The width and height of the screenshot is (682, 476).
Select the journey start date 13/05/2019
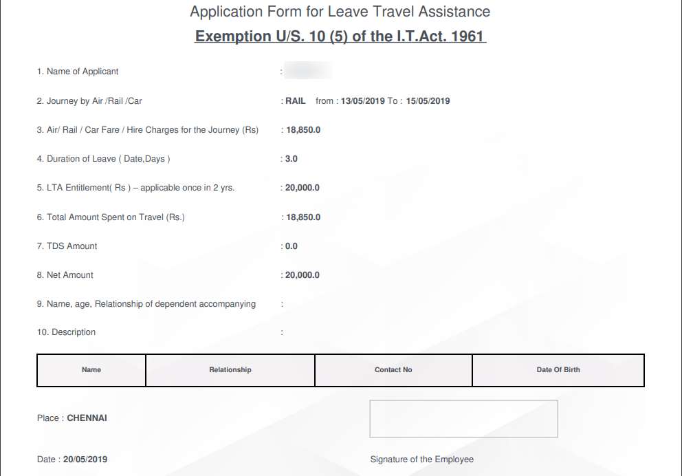(x=363, y=100)
